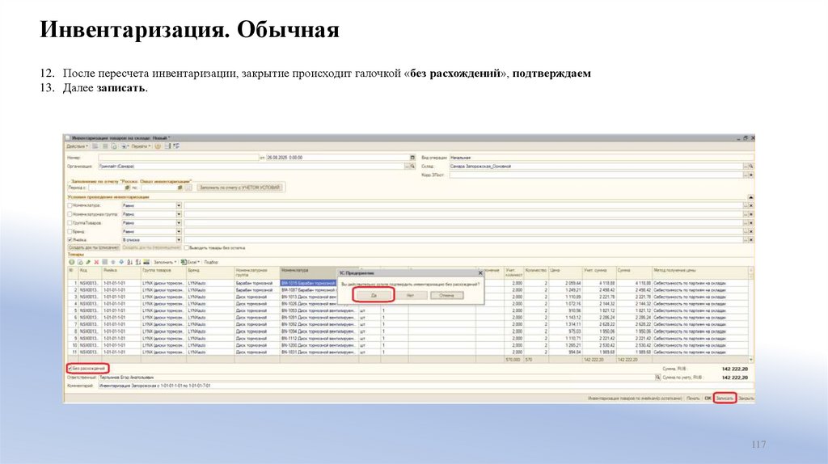The width and height of the screenshot is (828, 464).
Task: Sort rows ascending with the A-Z icon
Action: (x=130, y=262)
